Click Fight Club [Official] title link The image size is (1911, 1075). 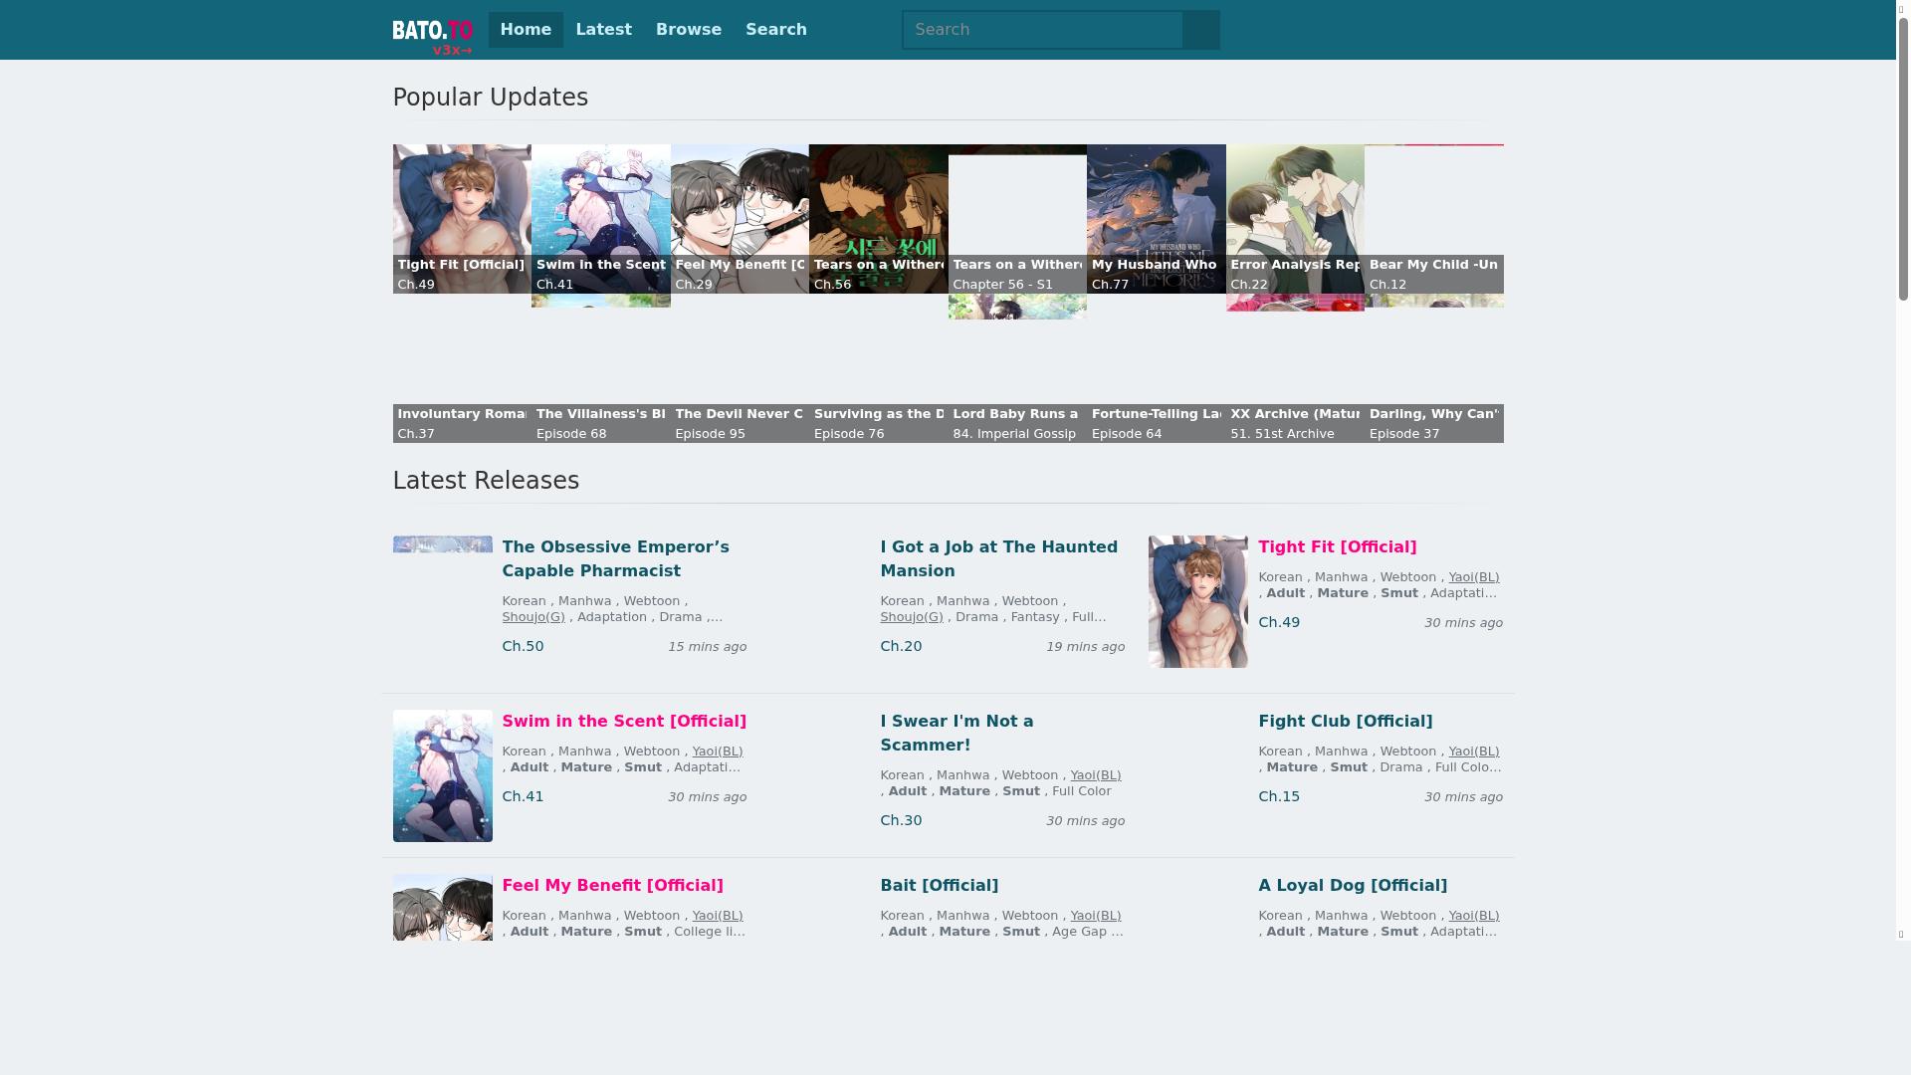(1345, 721)
